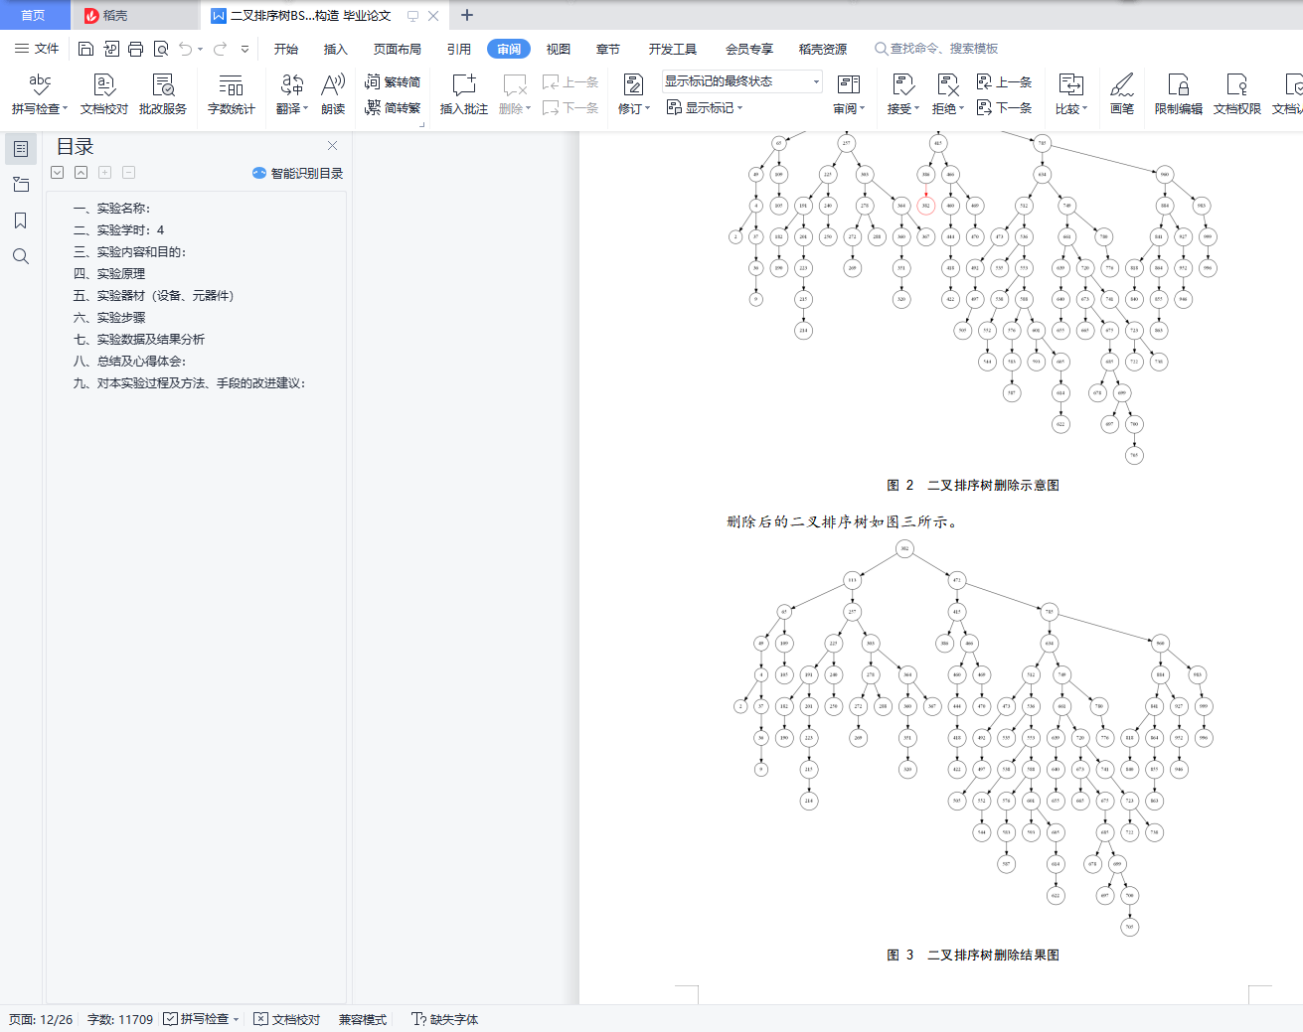Screen dimensions: 1303x1032
Task: Convert text with 繁转简
Action: 393,81
